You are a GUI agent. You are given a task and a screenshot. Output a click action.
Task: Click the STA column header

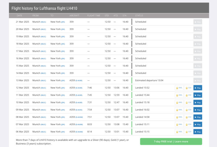(x=124, y=16)
